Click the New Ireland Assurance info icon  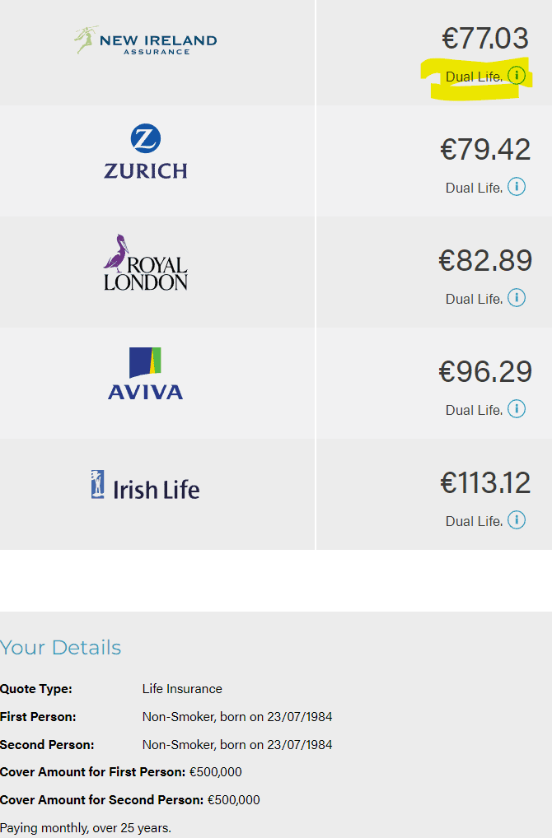point(517,76)
